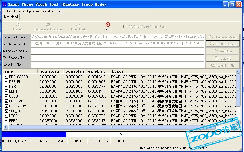Browse for the Download Agent file

[x=223, y=37]
